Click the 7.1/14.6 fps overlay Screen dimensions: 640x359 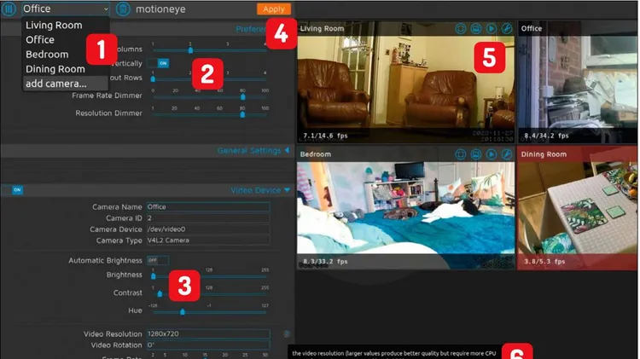[x=325, y=136]
